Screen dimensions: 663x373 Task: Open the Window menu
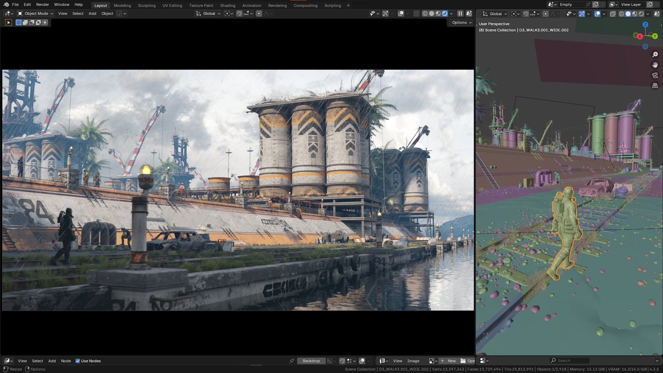pos(62,4)
